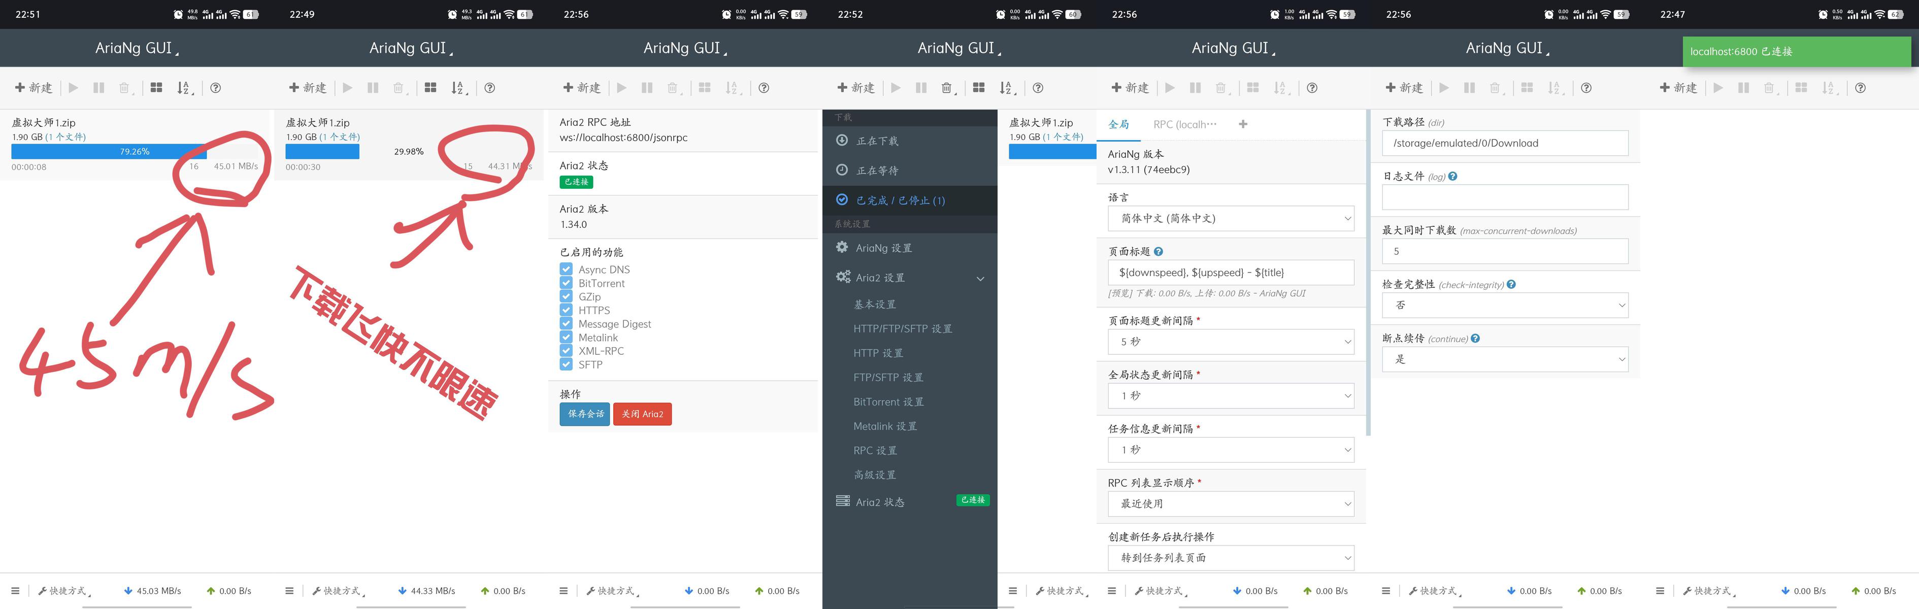Image resolution: width=1919 pixels, height=609 pixels.
Task: Click the red 关闭 Aria2 button
Action: [642, 414]
